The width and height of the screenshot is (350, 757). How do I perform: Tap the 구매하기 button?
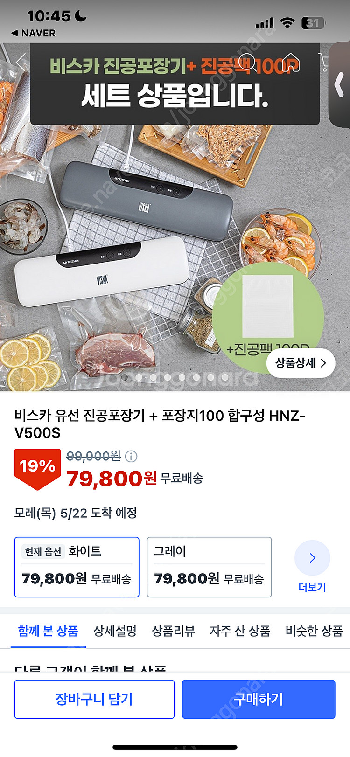pyautogui.click(x=259, y=699)
